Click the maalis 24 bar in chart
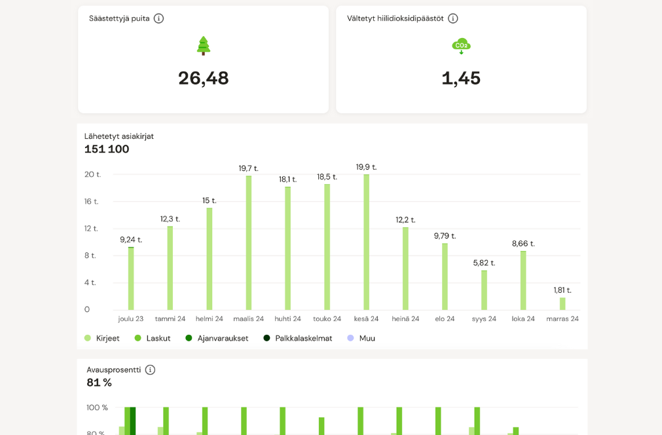 (x=248, y=242)
